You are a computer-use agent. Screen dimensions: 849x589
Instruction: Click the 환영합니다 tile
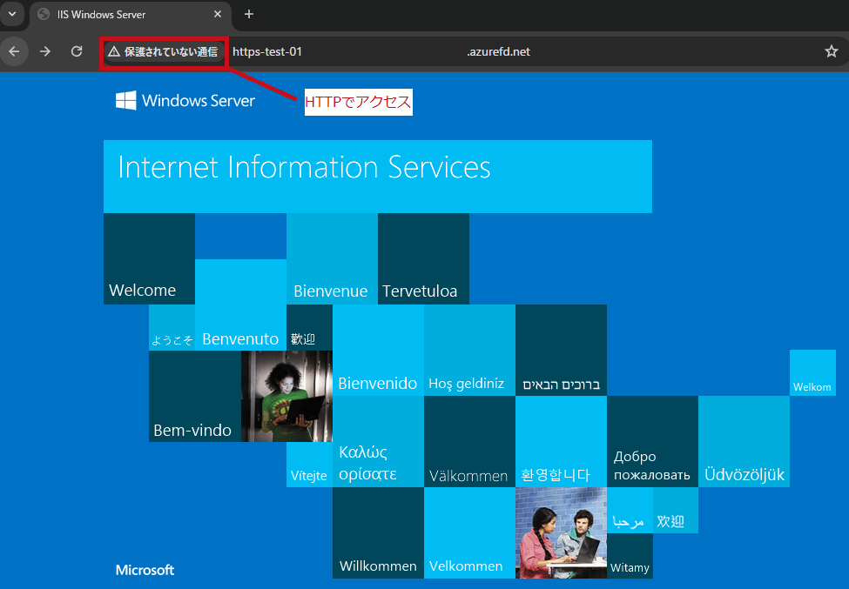561,441
